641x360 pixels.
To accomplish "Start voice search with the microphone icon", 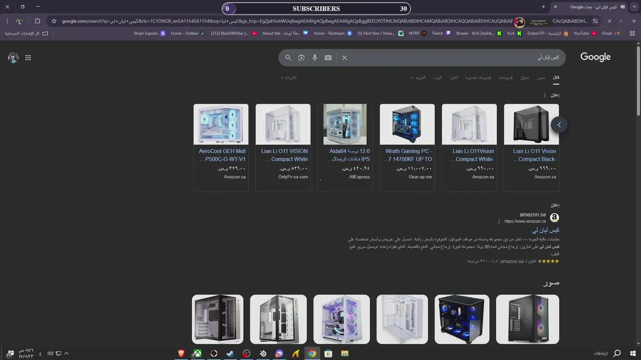I will point(314,57).
